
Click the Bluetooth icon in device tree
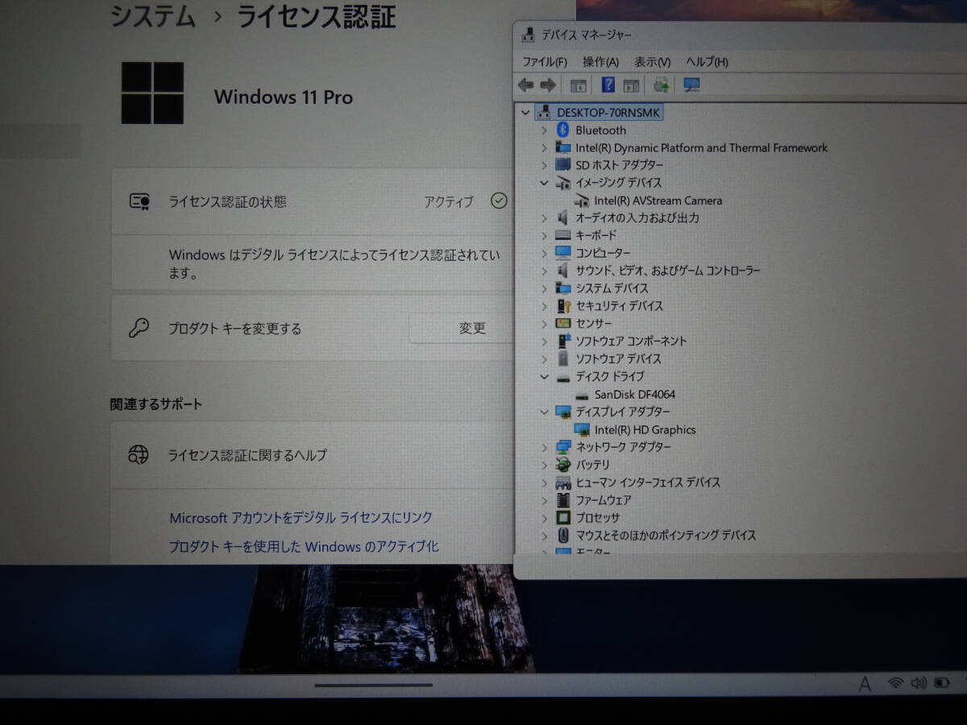563,130
